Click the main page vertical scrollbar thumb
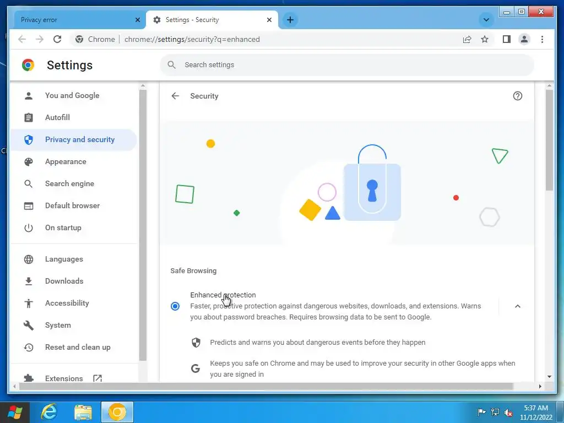Screen dimensions: 564x423 [x=549, y=140]
